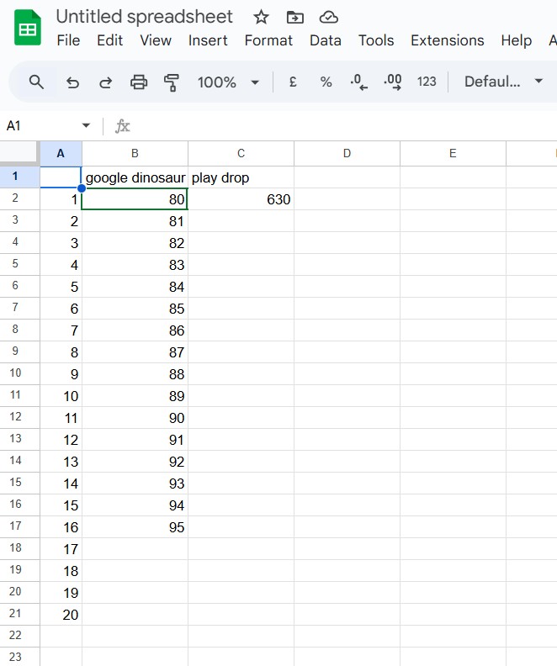The image size is (557, 666).
Task: Select the cell containing 90
Action: 135,418
